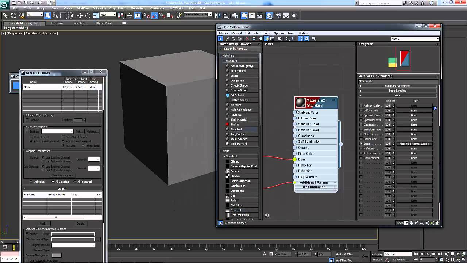Click the Material #2 sphere preview thumbnail
The image size is (467, 263).
[300, 103]
